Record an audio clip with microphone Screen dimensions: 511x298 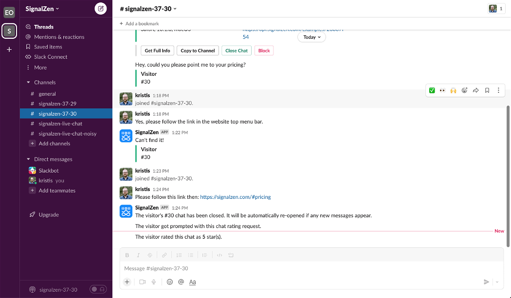coord(154,282)
